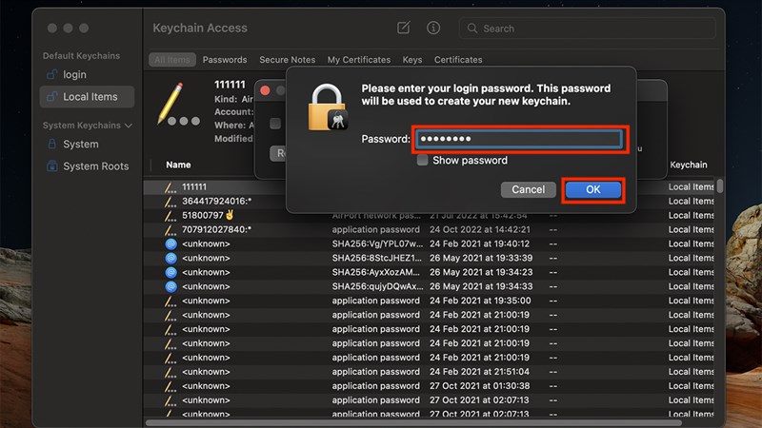The width and height of the screenshot is (762, 428).
Task: Sort by the Keychain column header
Action: pyautogui.click(x=688, y=165)
